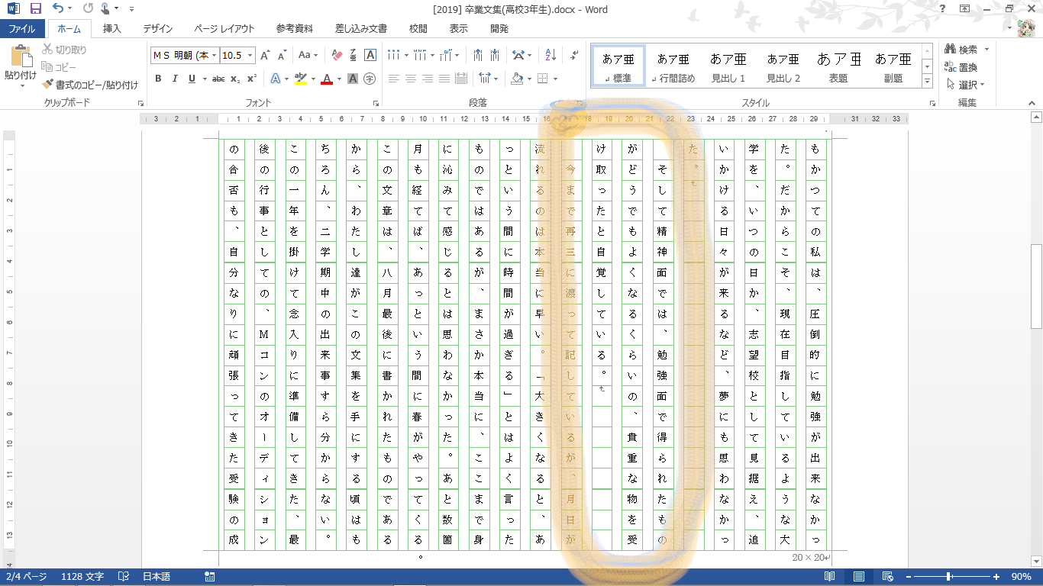Screen dimensions: 1043x586
Task: Save the document from the quick access toolbar
Action: click(x=35, y=8)
